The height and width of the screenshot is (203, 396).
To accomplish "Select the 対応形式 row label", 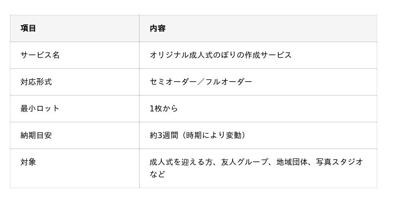I will [36, 82].
